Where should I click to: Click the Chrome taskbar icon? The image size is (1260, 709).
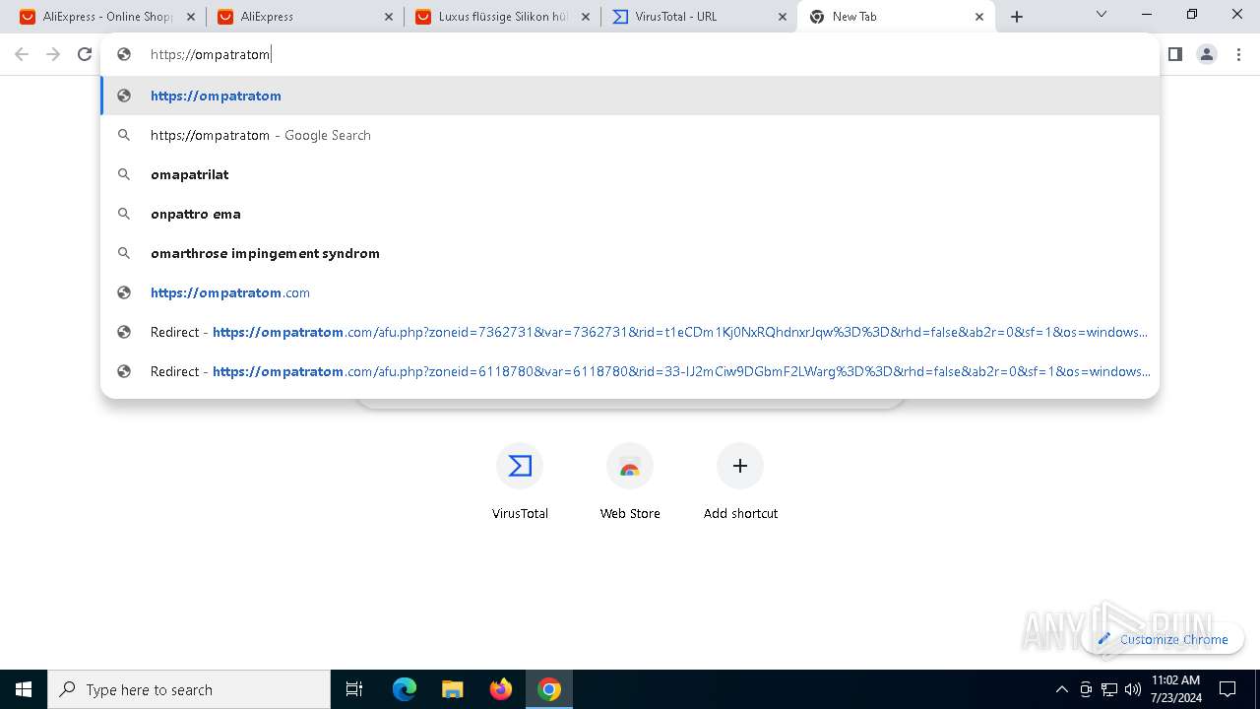[549, 689]
